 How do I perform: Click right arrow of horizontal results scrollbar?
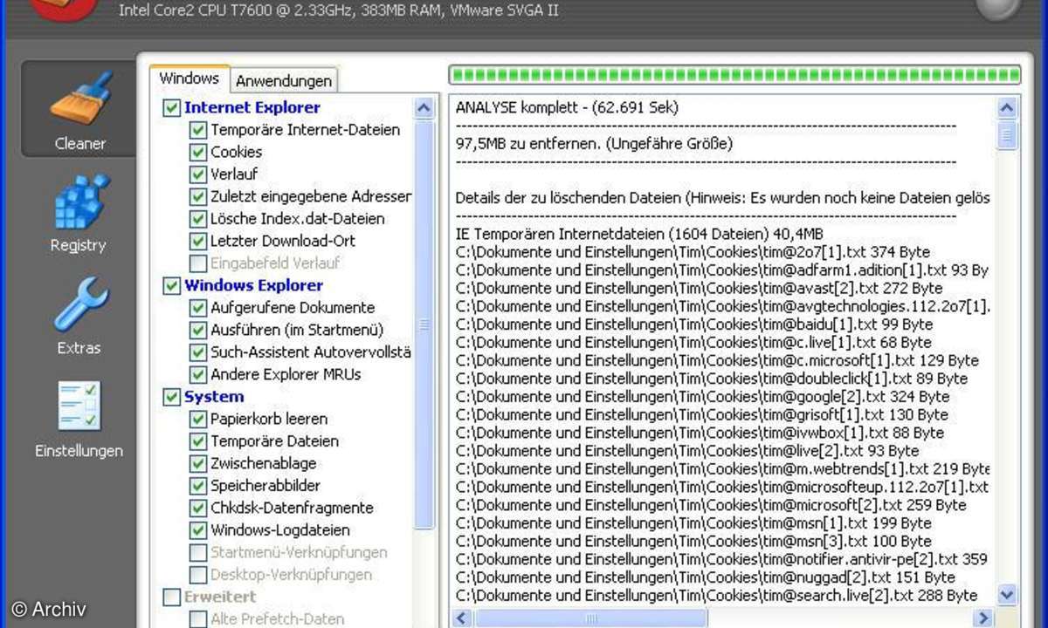pos(983,618)
